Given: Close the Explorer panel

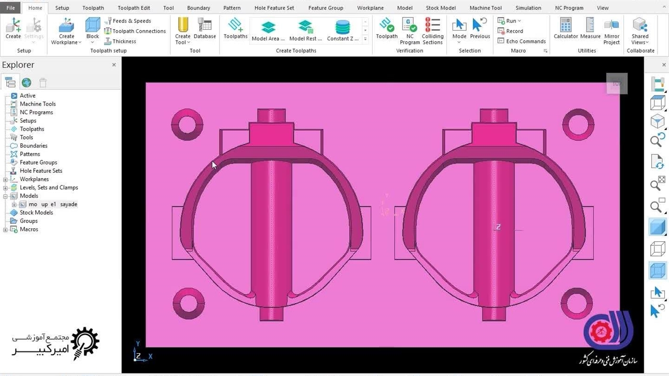Looking at the screenshot, I should 114,65.
